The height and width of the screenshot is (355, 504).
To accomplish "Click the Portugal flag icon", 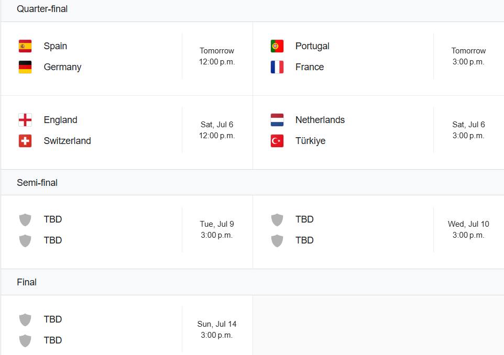I will 277,46.
